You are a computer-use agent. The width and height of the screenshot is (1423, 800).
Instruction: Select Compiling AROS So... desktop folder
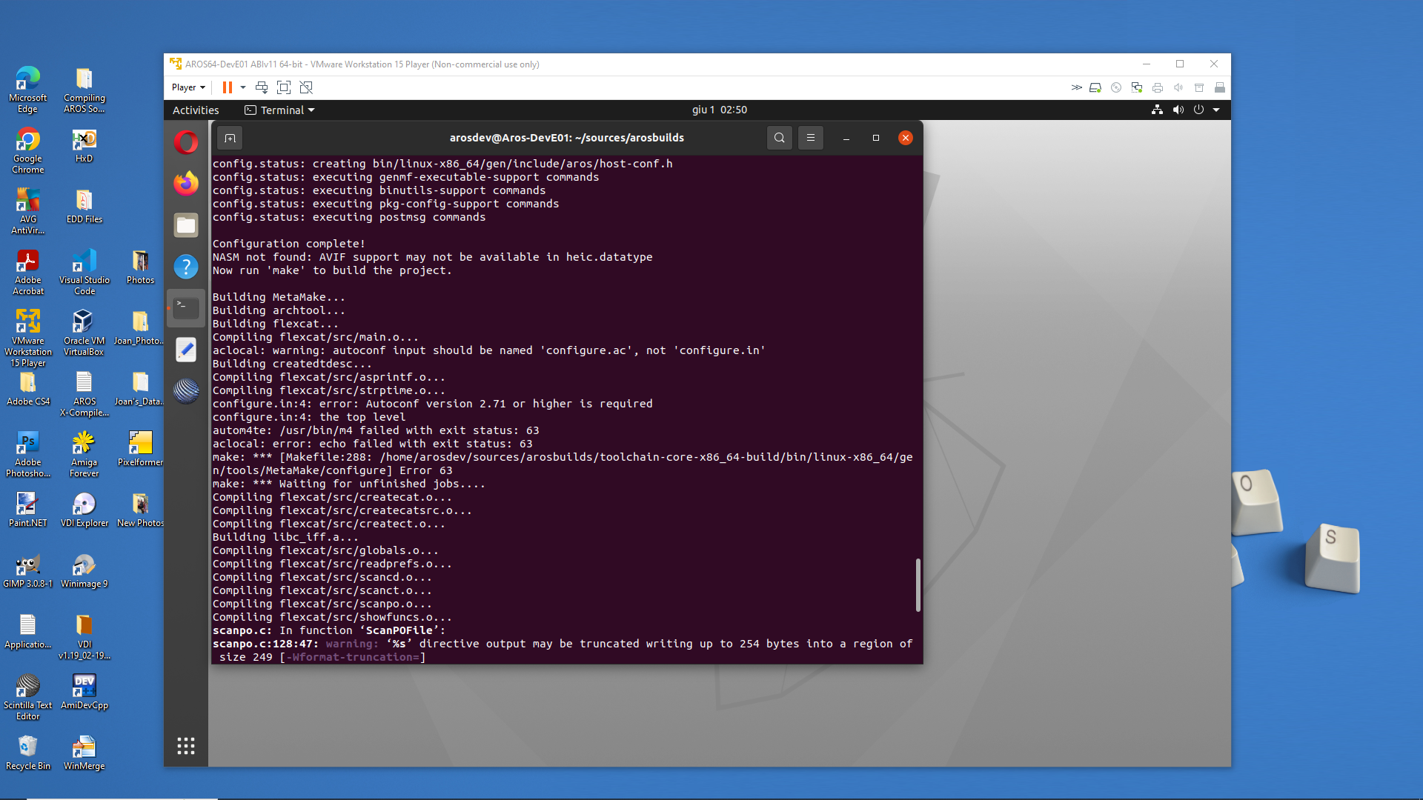point(84,90)
